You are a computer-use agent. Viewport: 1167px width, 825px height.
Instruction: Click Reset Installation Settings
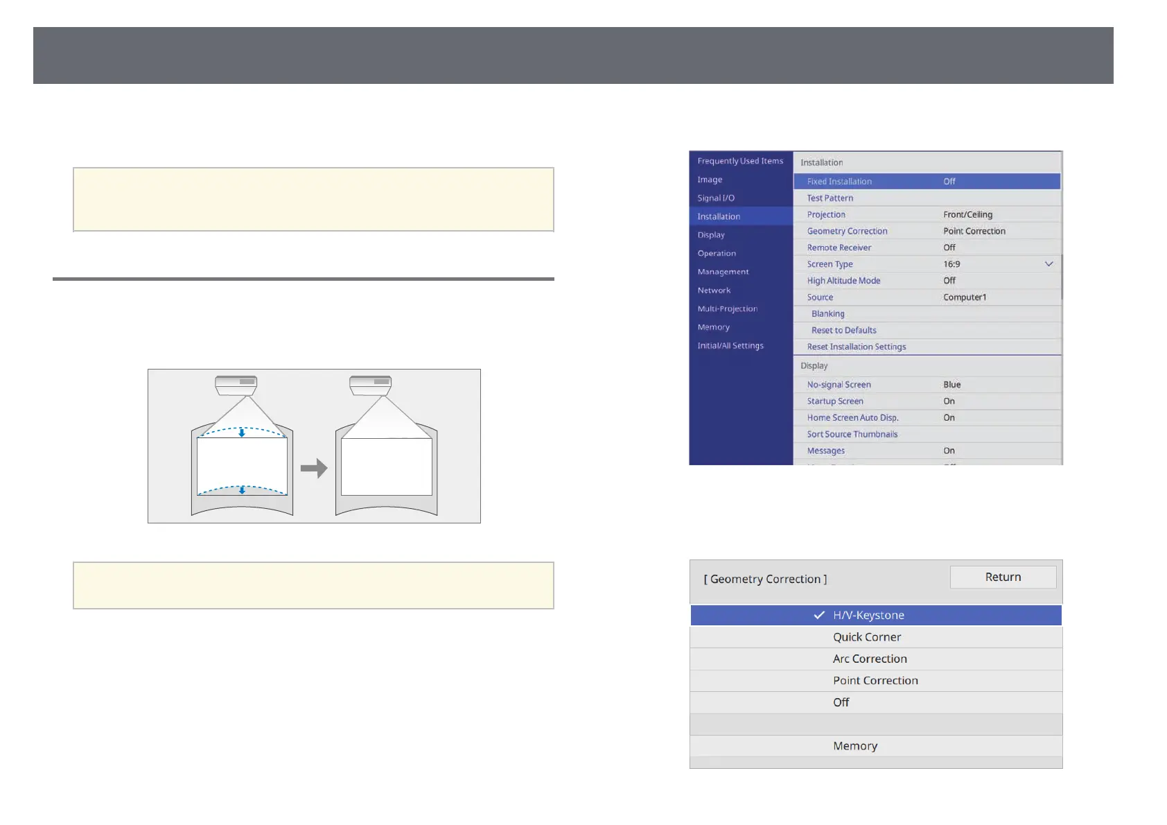click(927, 347)
